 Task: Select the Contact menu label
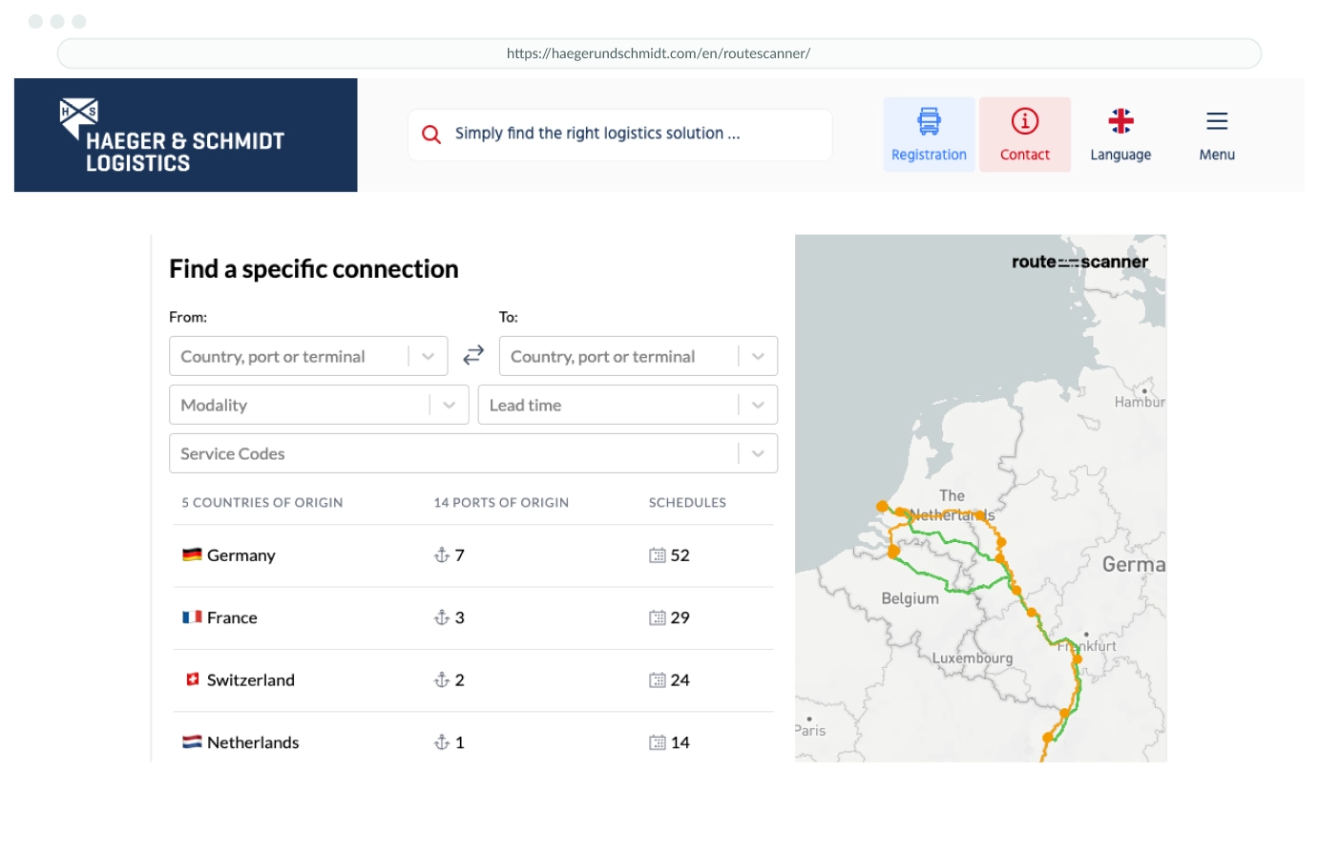pyautogui.click(x=1025, y=155)
